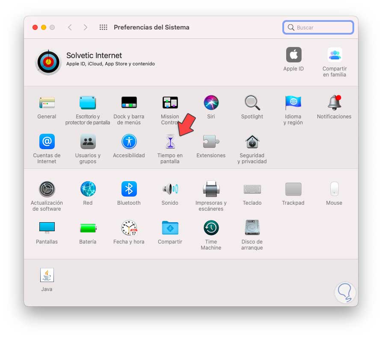Open Extensiones puzzle icon
This screenshot has height=338, width=382.
[211, 141]
